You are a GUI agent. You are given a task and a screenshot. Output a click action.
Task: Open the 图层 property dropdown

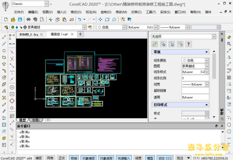207,66
